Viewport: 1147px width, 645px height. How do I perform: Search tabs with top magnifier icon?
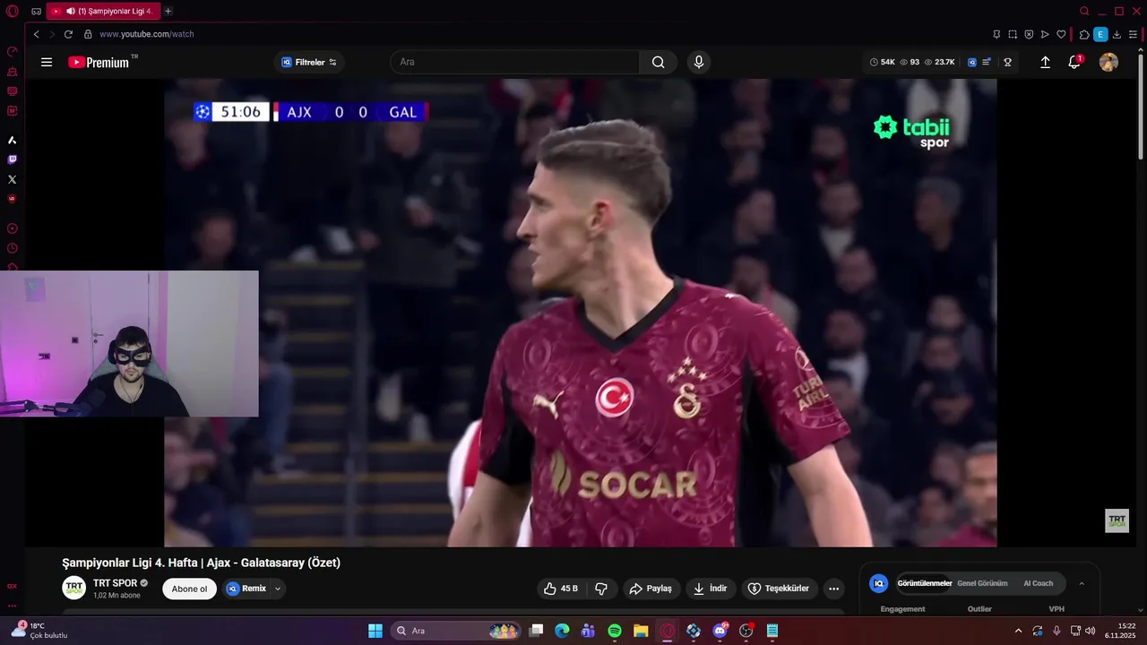[x=1084, y=11]
